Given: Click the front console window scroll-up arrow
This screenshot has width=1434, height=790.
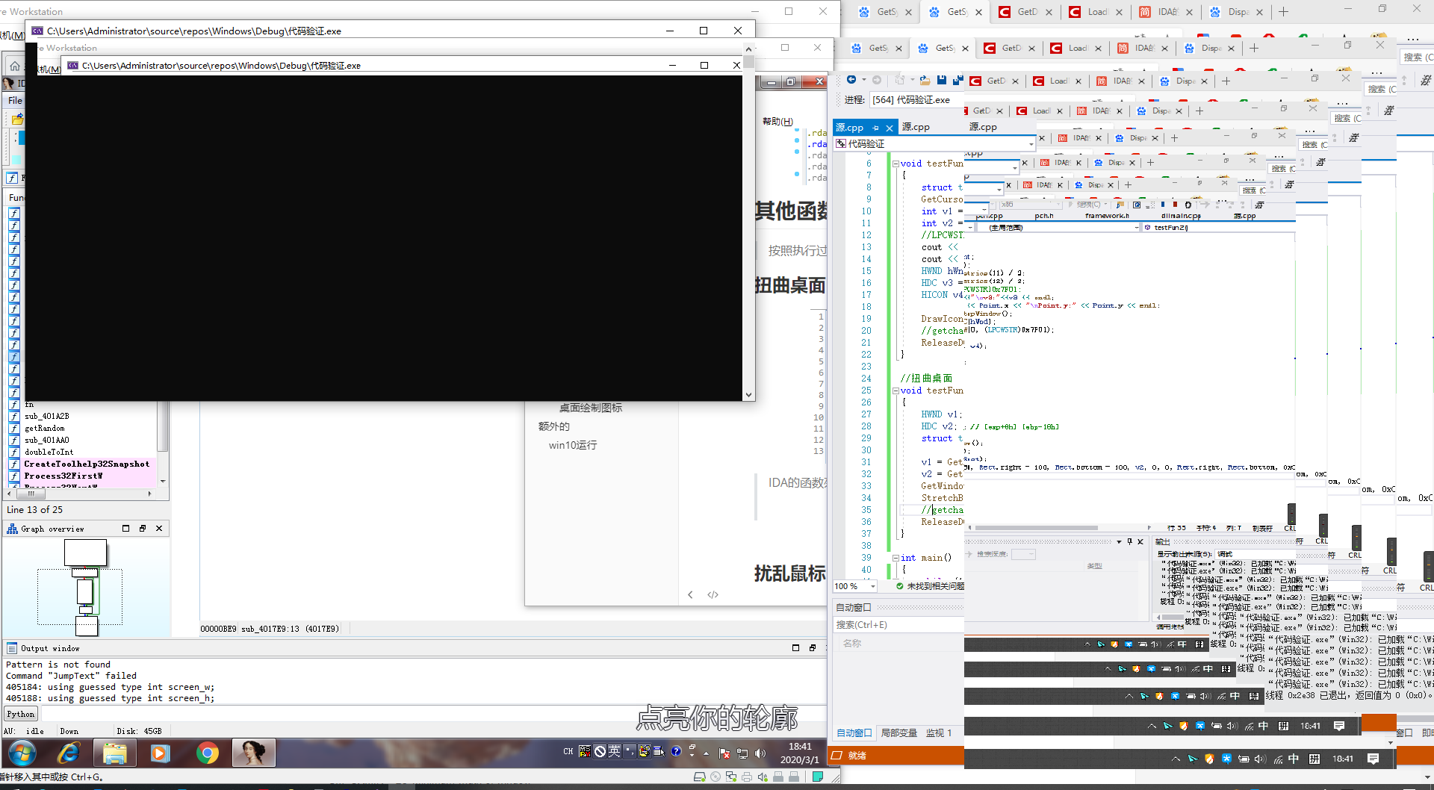Looking at the screenshot, I should (748, 49).
